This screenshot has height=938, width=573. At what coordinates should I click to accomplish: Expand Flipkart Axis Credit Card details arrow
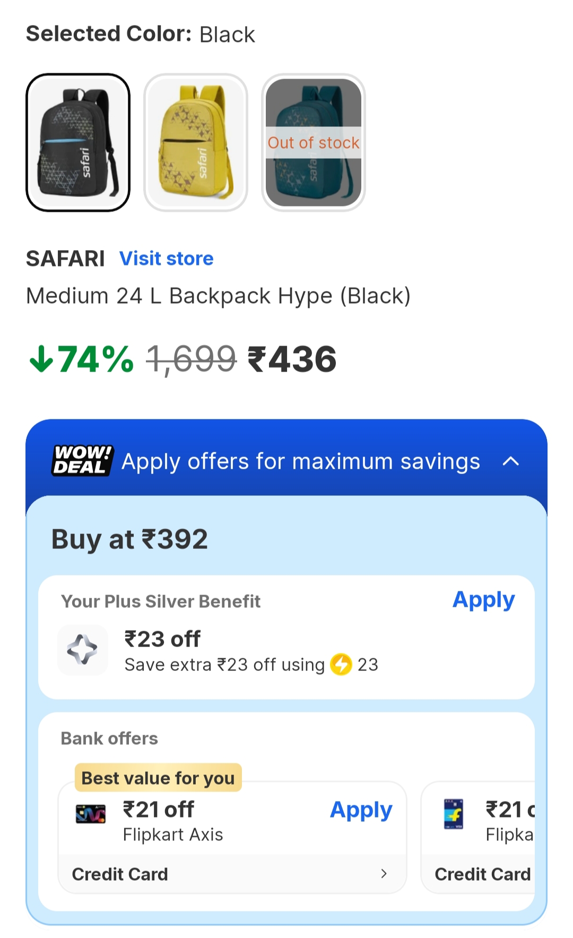384,874
